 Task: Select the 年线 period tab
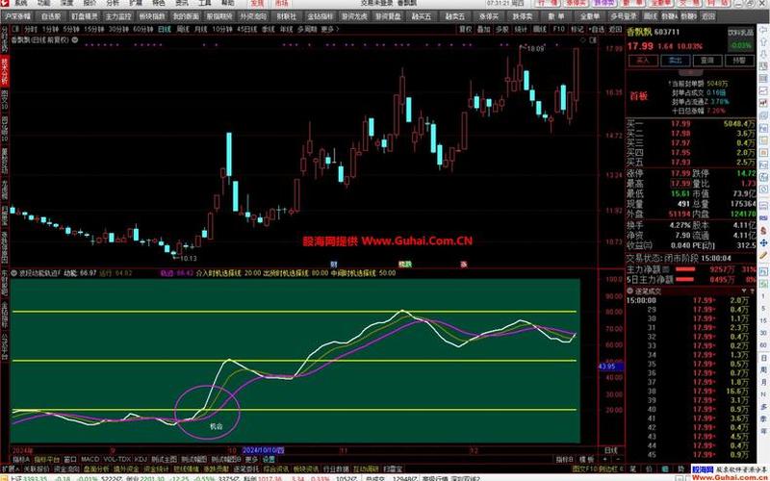286,30
